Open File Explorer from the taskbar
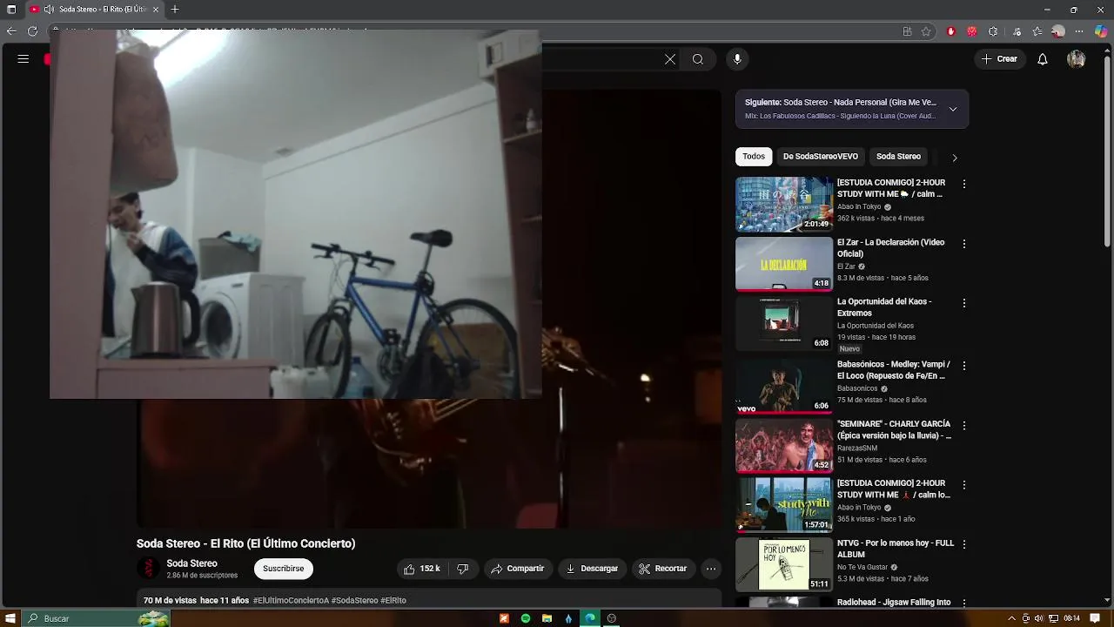The width and height of the screenshot is (1114, 627). (547, 618)
